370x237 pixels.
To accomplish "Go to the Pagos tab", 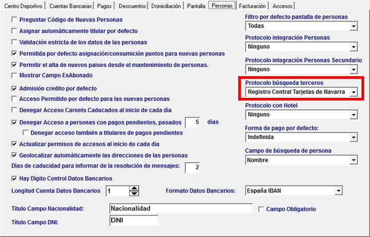I will (x=104, y=6).
